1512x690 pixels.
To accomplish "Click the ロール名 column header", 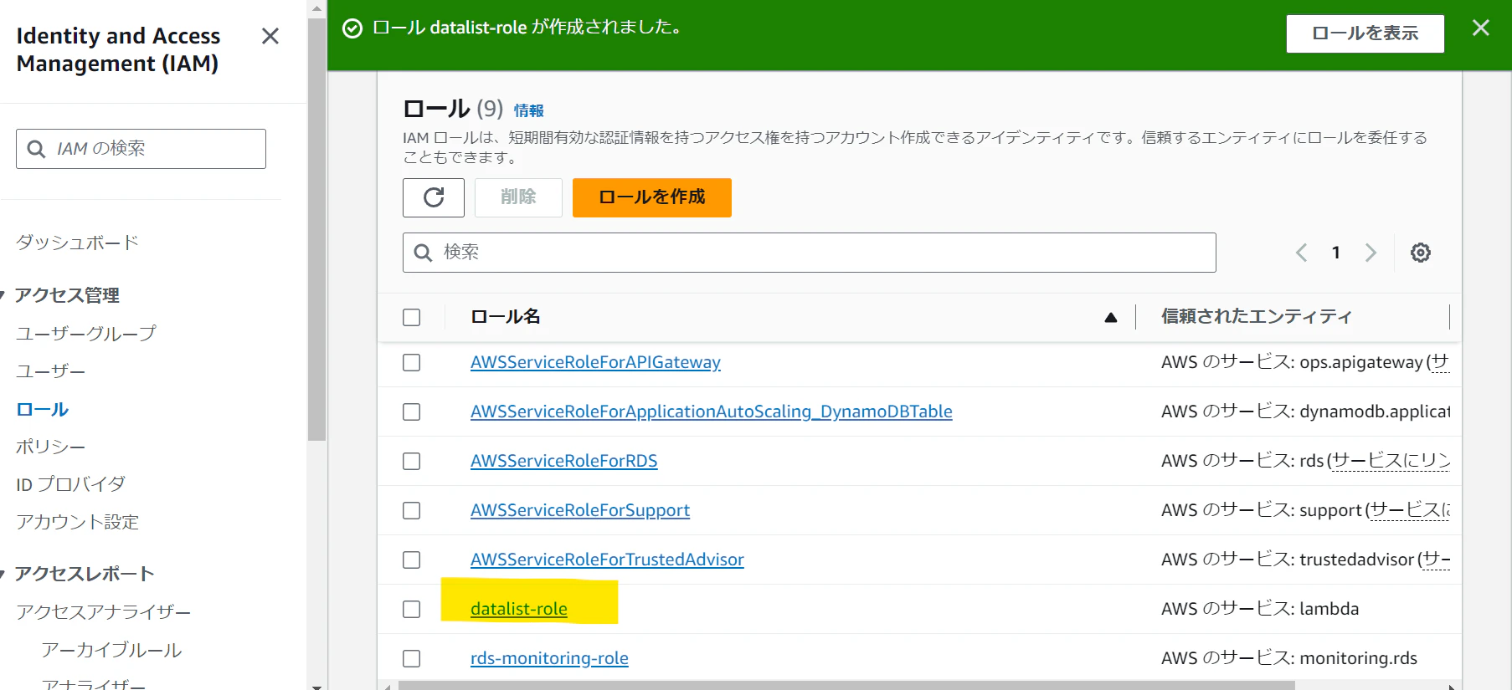I will click(505, 317).
